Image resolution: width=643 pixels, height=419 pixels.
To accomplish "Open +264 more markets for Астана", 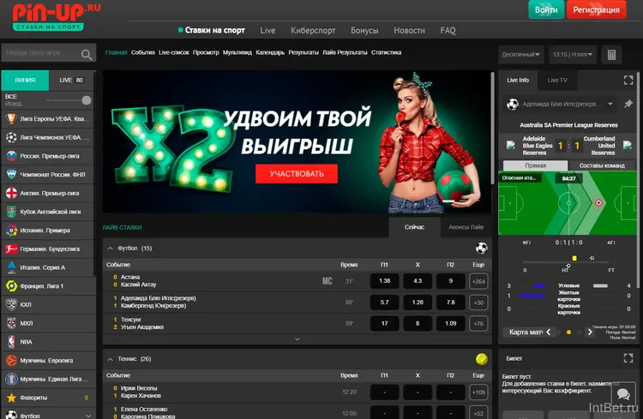I will click(478, 281).
